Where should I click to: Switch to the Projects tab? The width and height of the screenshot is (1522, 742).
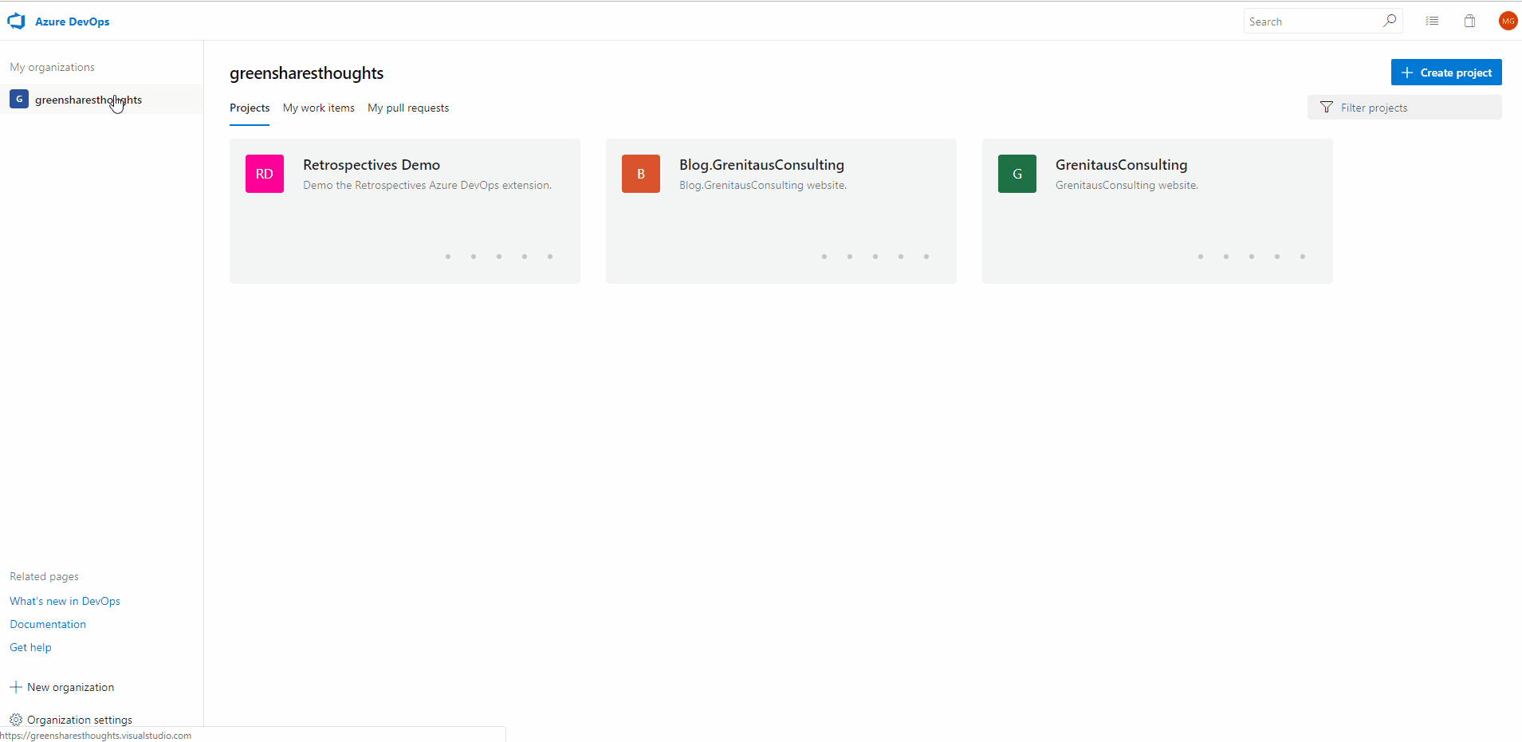point(250,108)
